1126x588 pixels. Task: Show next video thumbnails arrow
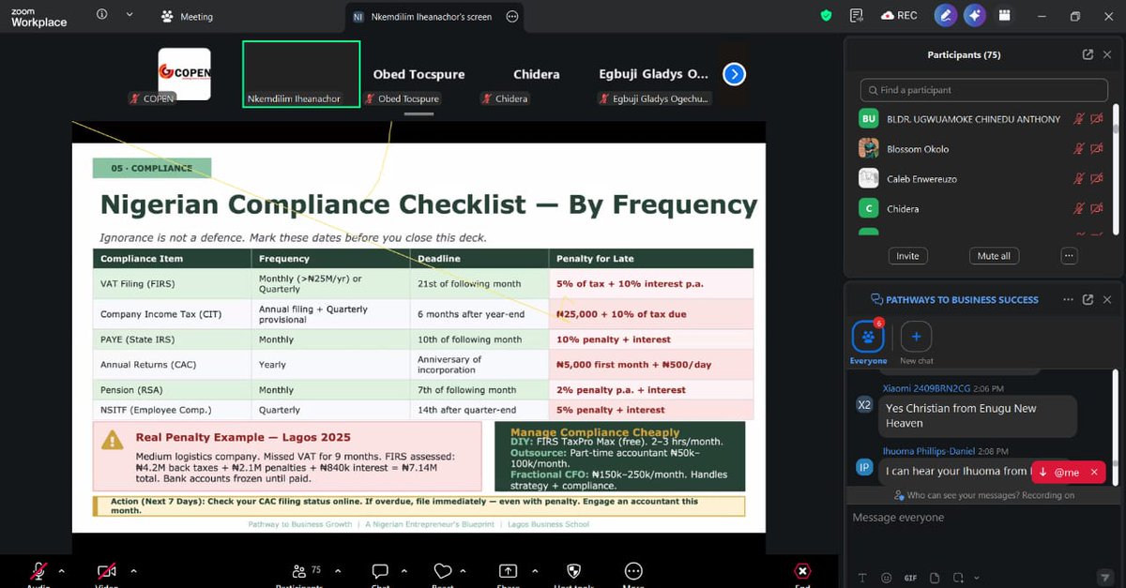pos(734,74)
